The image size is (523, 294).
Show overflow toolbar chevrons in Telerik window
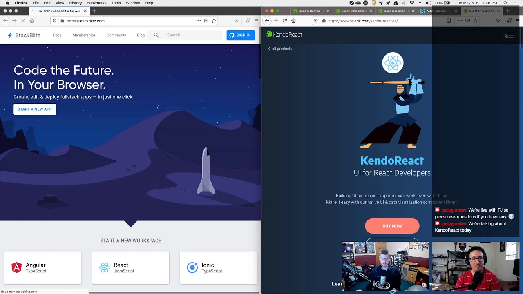[x=498, y=21]
